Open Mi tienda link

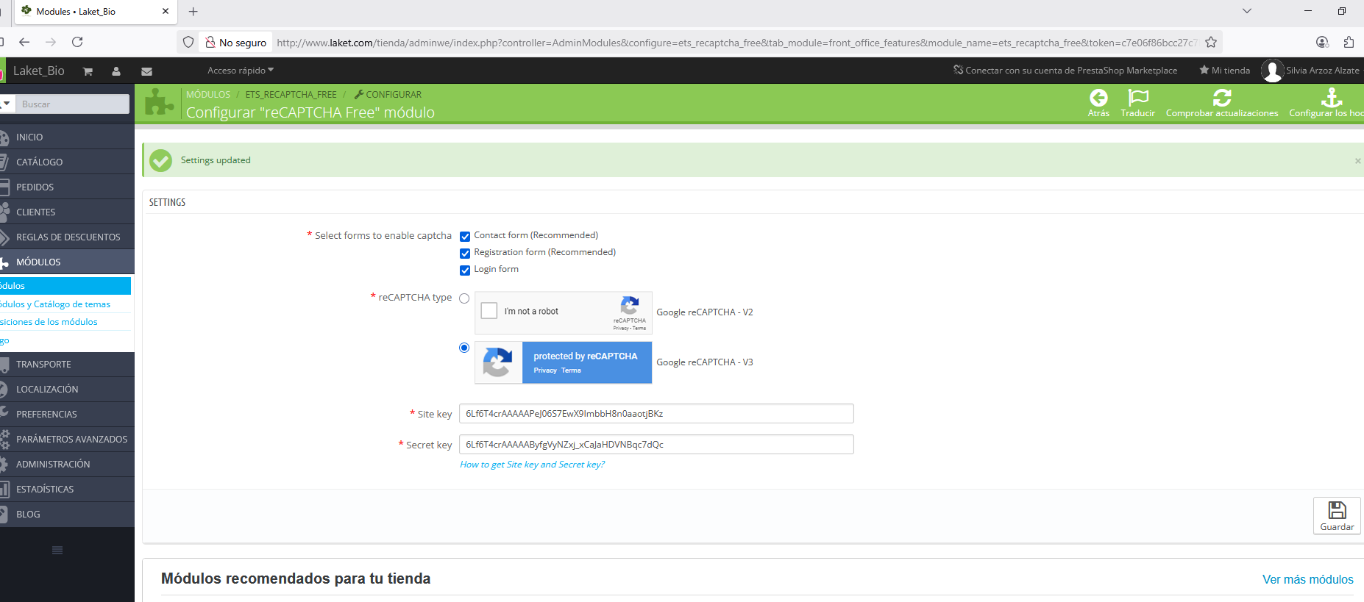1224,71
